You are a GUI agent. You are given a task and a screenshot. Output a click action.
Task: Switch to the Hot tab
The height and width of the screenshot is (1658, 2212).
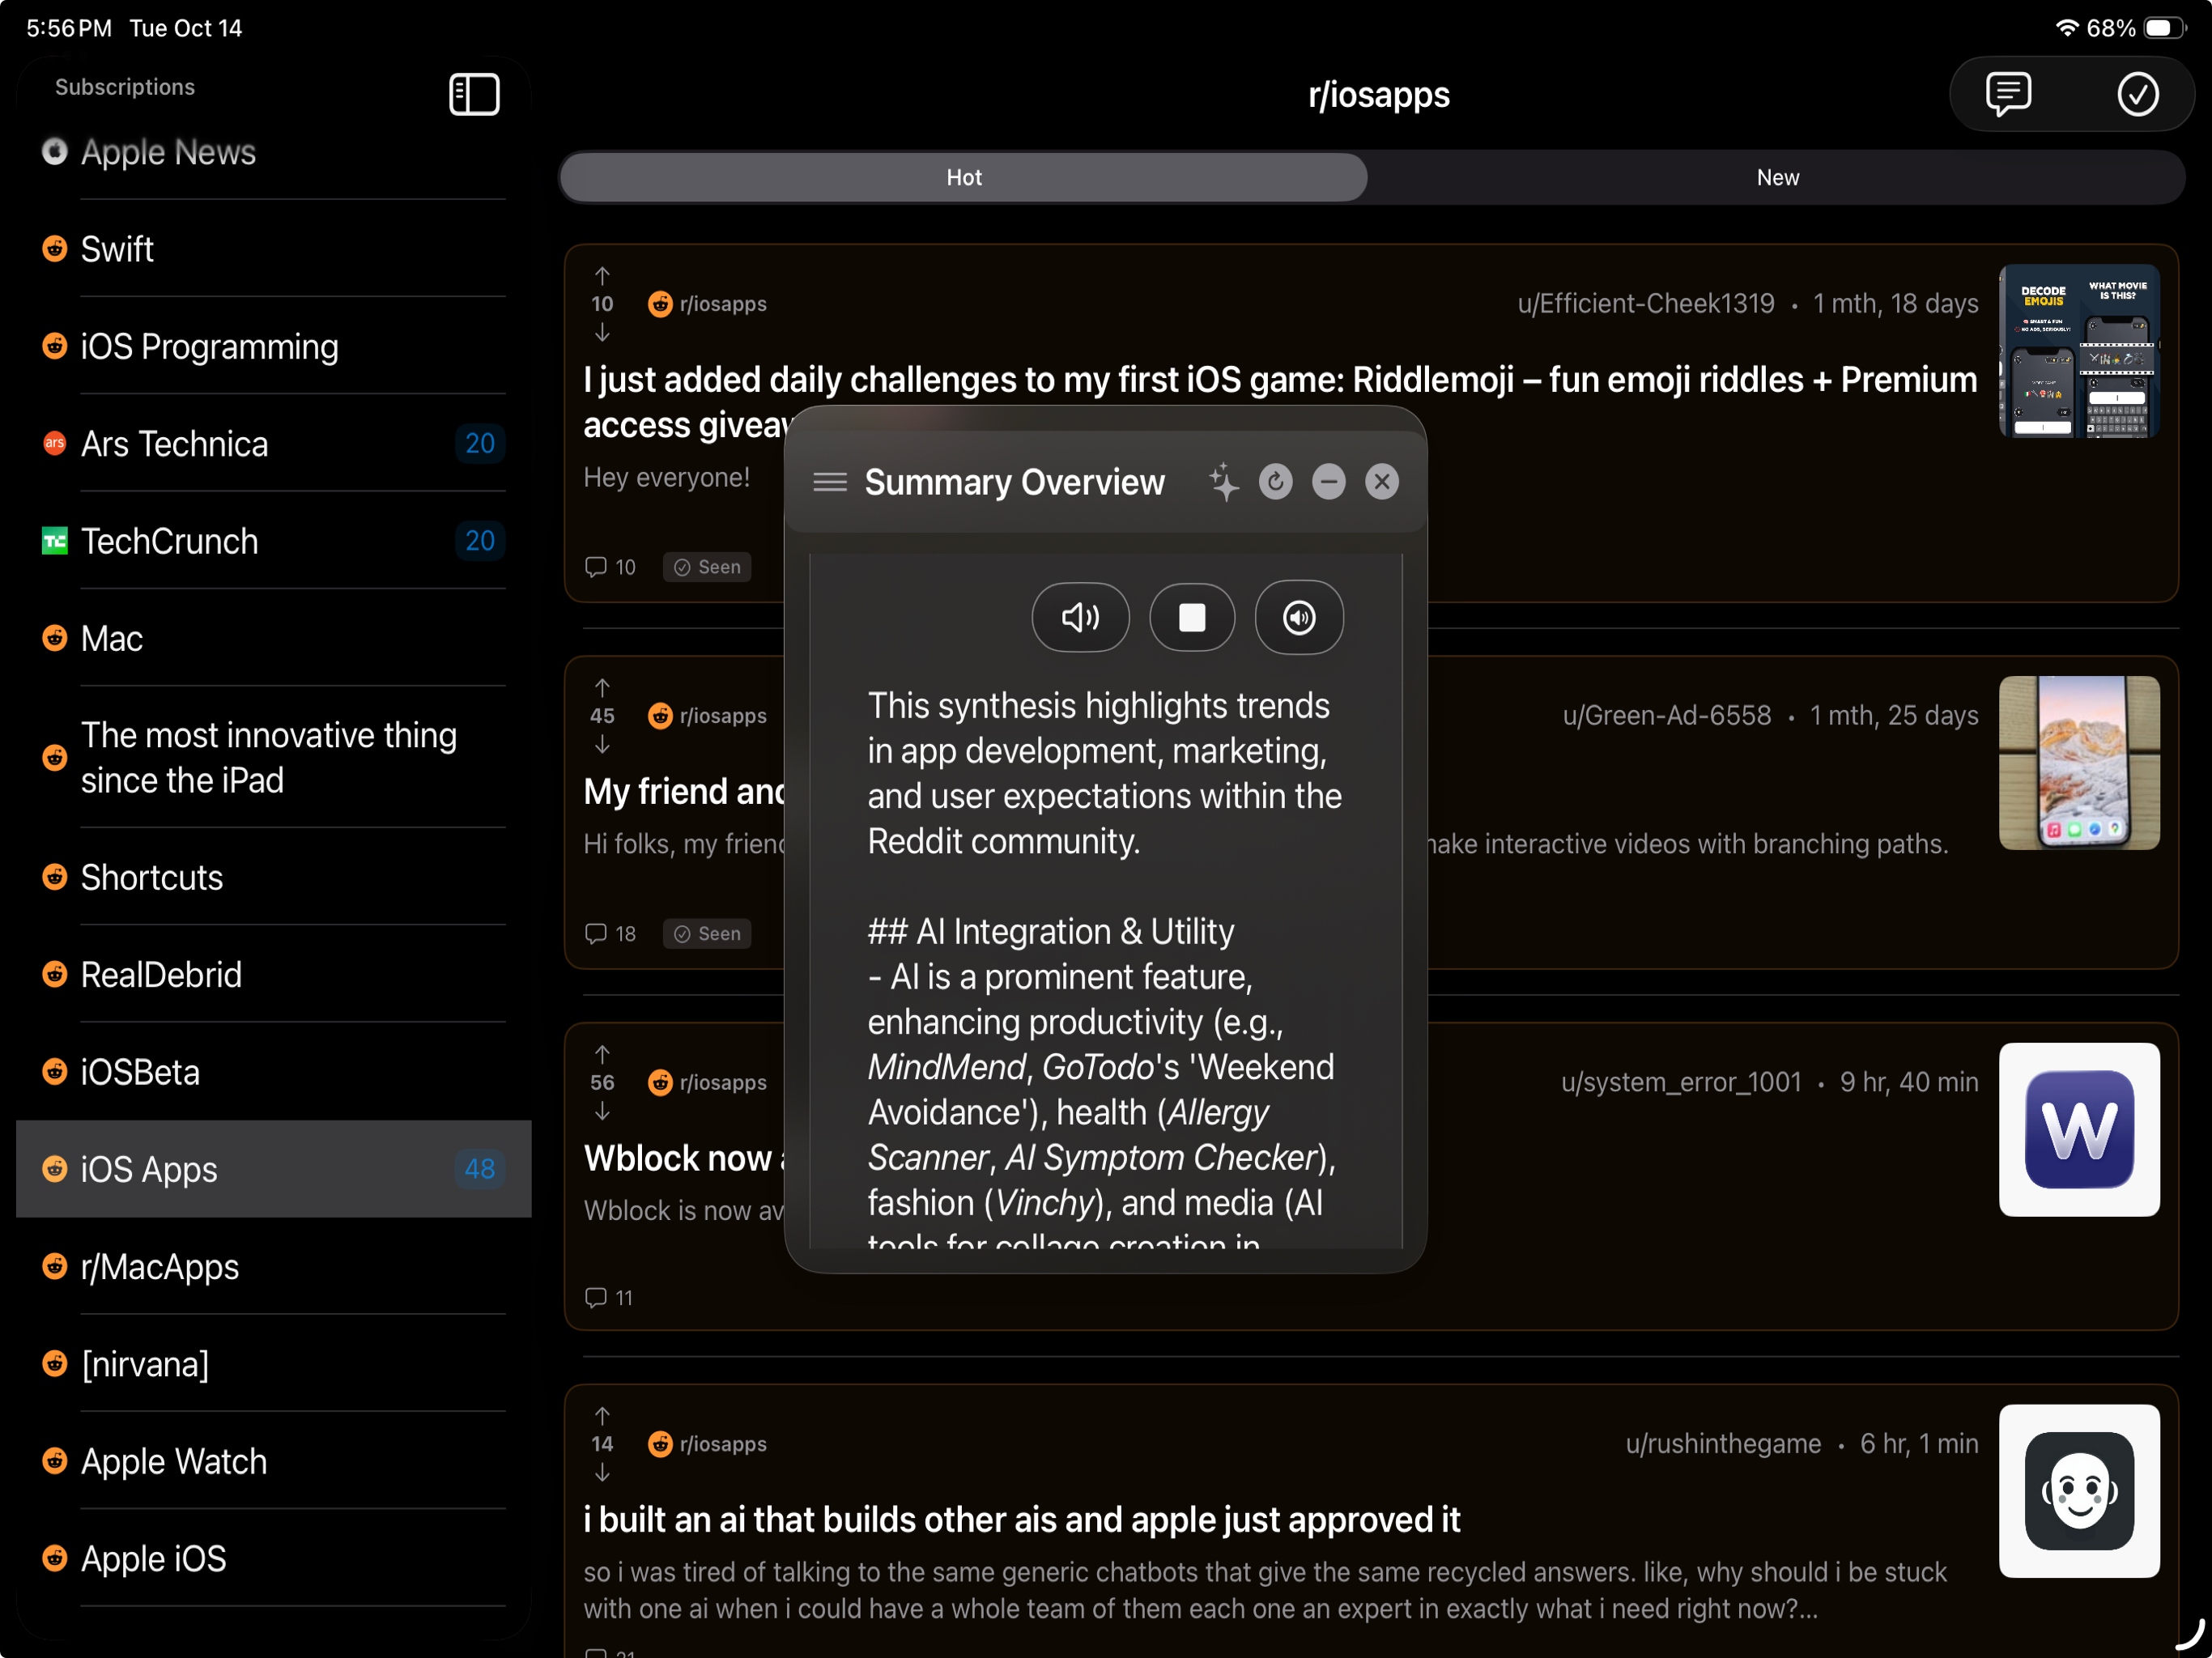(x=963, y=177)
